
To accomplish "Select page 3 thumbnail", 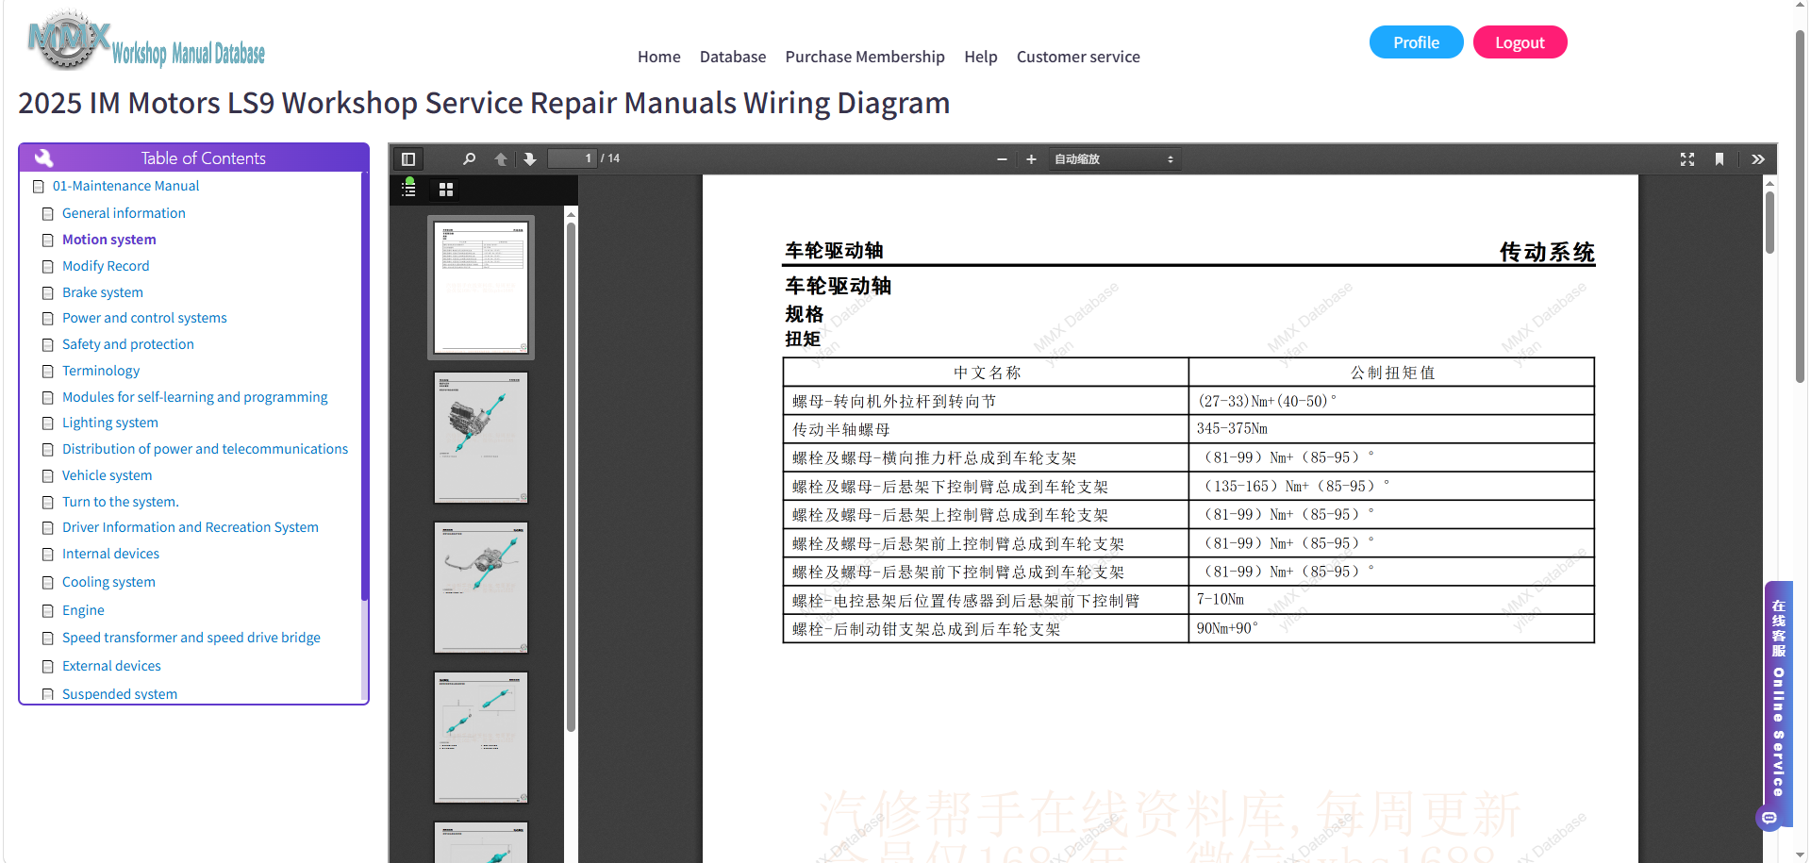I will tap(481, 588).
